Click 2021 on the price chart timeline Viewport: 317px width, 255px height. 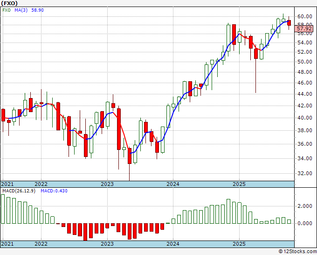pyautogui.click(x=7, y=184)
